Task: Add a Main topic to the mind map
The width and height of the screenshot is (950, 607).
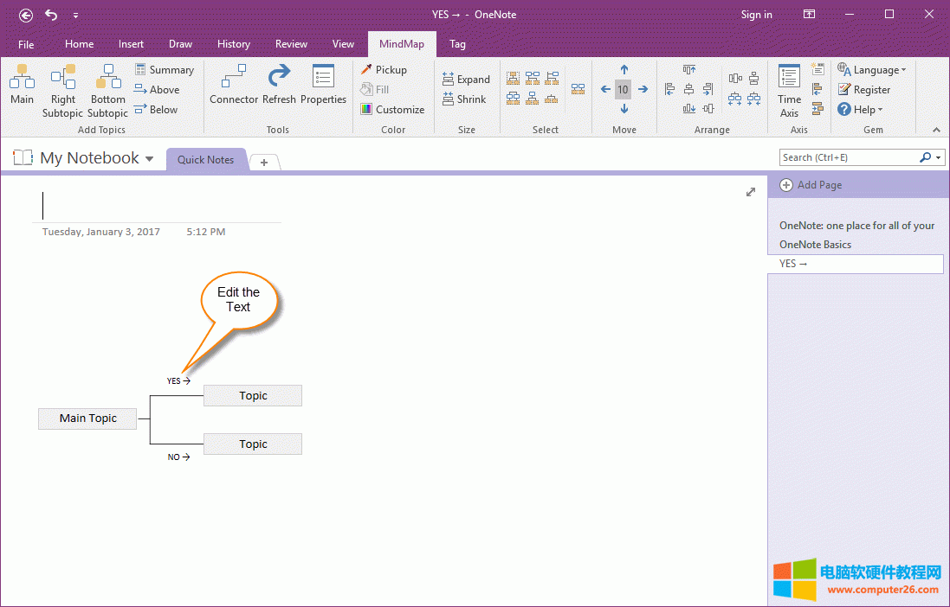Action: (x=22, y=87)
